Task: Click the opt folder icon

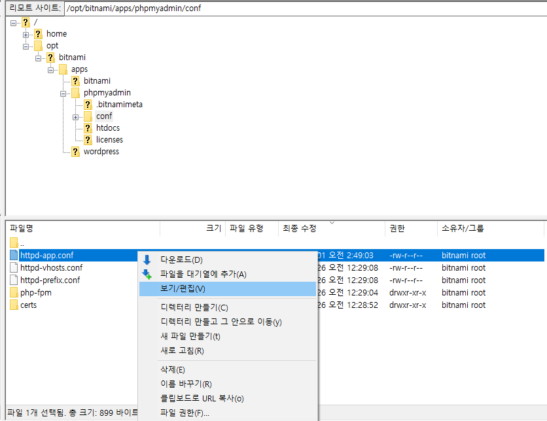Action: (x=38, y=46)
